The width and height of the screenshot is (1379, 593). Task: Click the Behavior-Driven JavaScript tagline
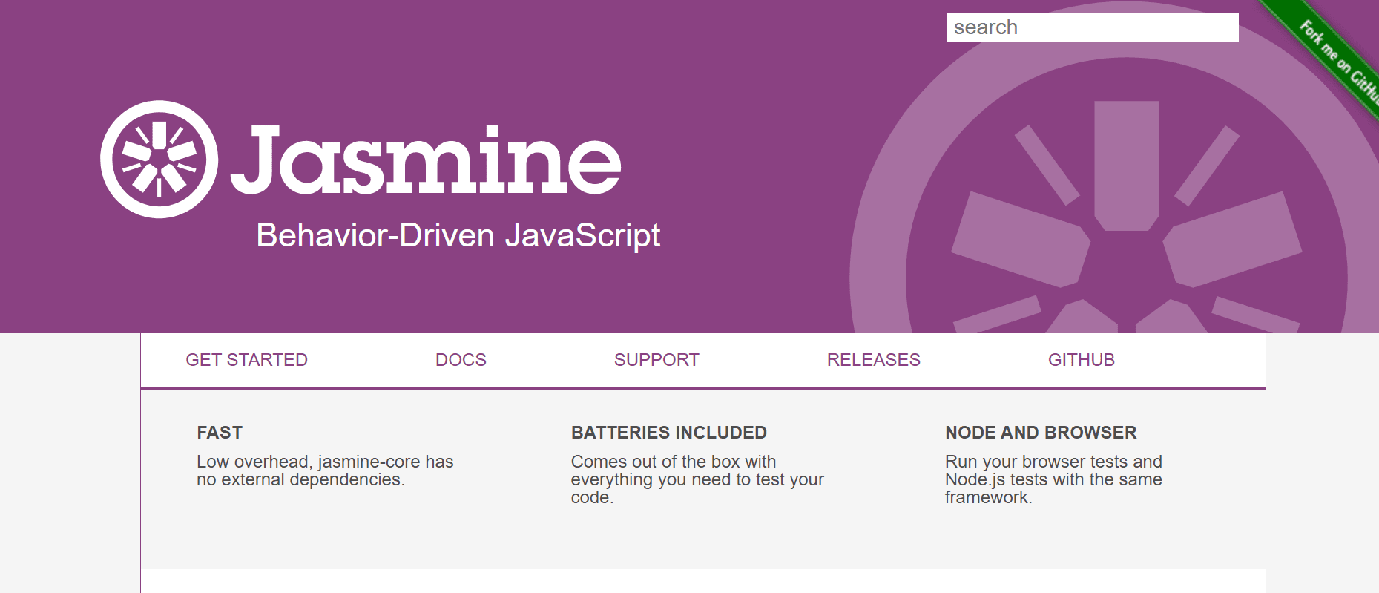coord(458,235)
